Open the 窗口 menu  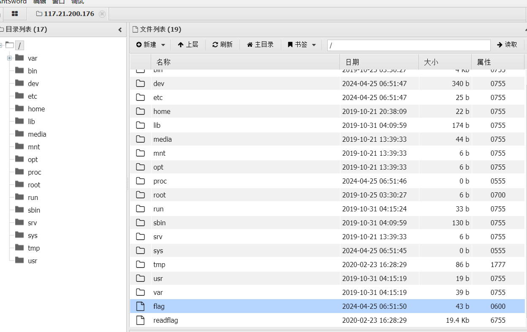58,2
